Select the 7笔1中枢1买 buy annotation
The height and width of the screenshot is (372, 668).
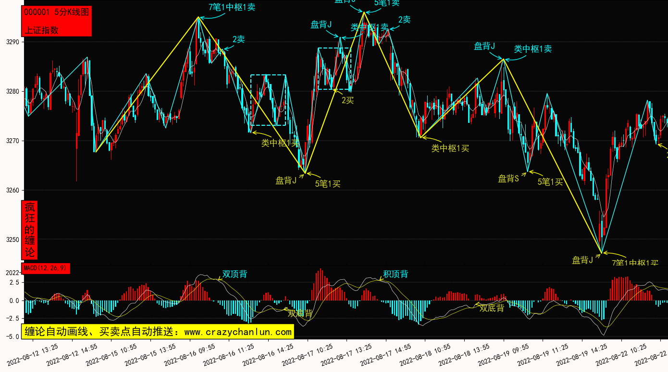click(x=634, y=263)
